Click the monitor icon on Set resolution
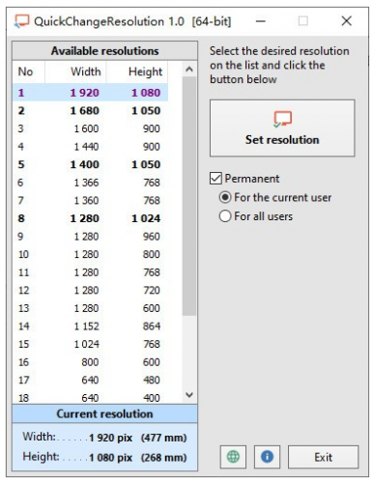Screen dimensions: 373x483 point(282,119)
